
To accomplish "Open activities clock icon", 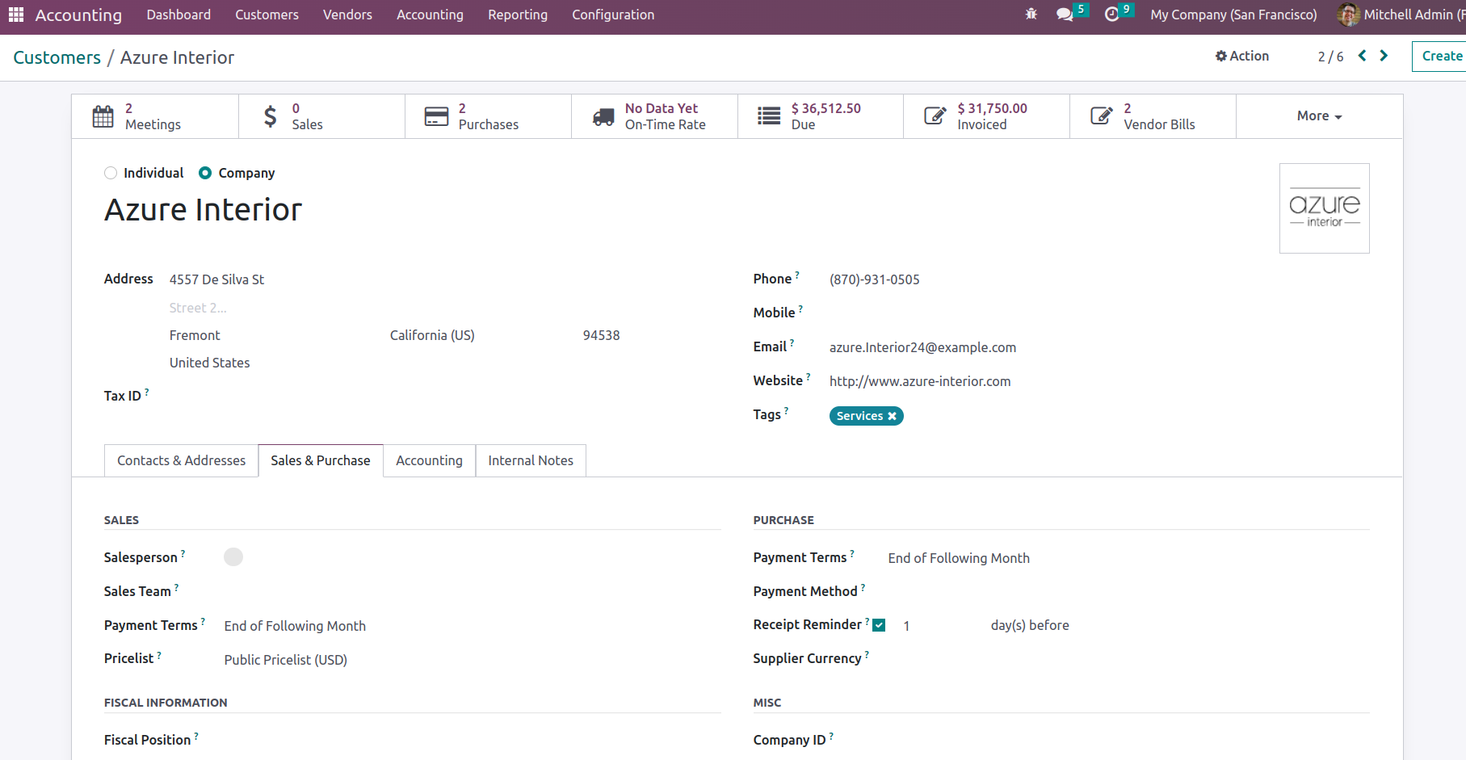I will pos(1112,15).
